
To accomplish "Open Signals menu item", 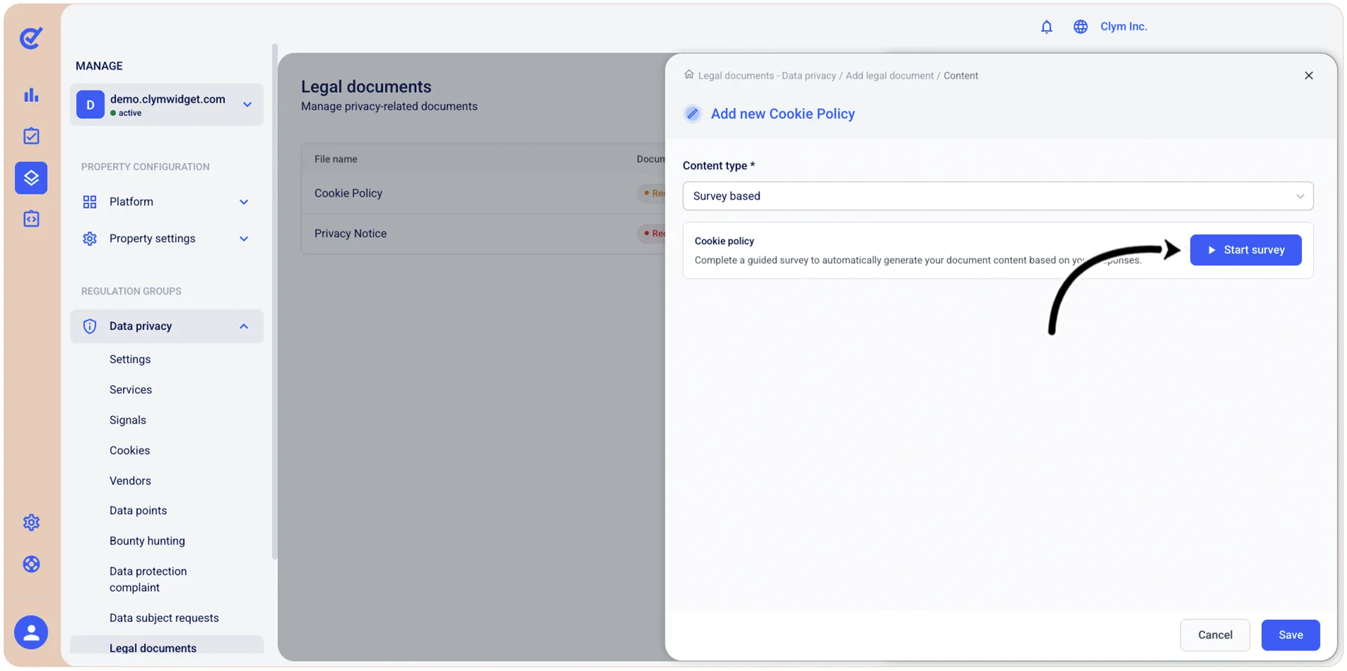I will [x=128, y=419].
